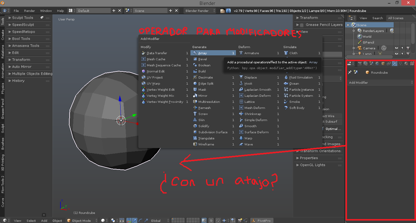416x223 pixels.
Task: Select the translate manipulator arrow icon
Action: click(x=134, y=221)
